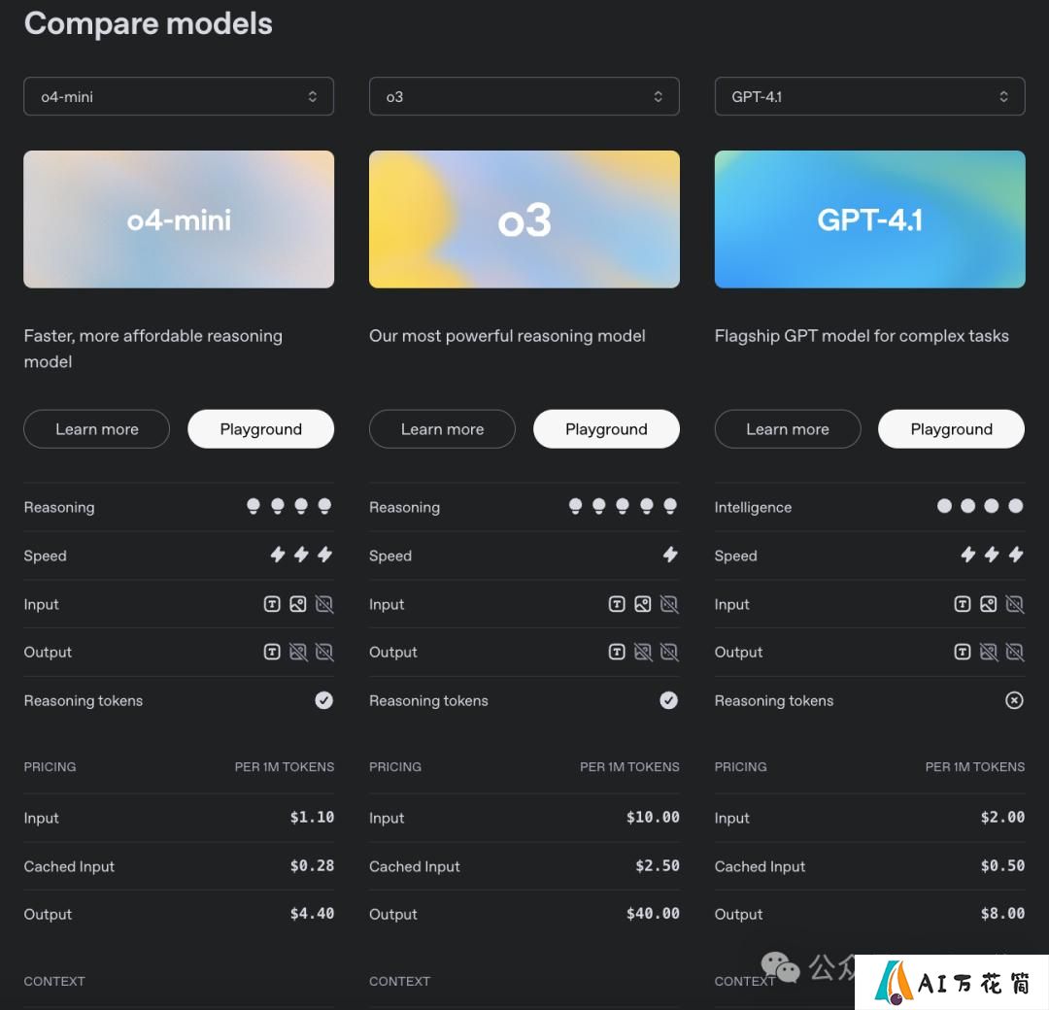The width and height of the screenshot is (1049, 1010).
Task: Click Cached Input label in GPT-4.1 column
Action: [760, 866]
